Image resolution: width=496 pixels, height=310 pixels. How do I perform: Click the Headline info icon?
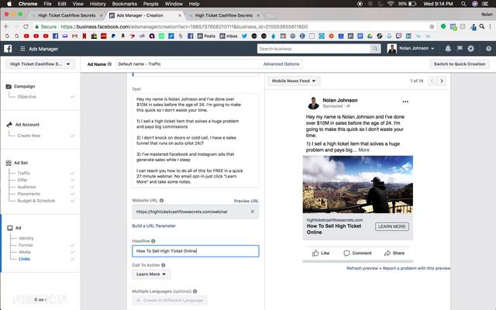tap(153, 241)
